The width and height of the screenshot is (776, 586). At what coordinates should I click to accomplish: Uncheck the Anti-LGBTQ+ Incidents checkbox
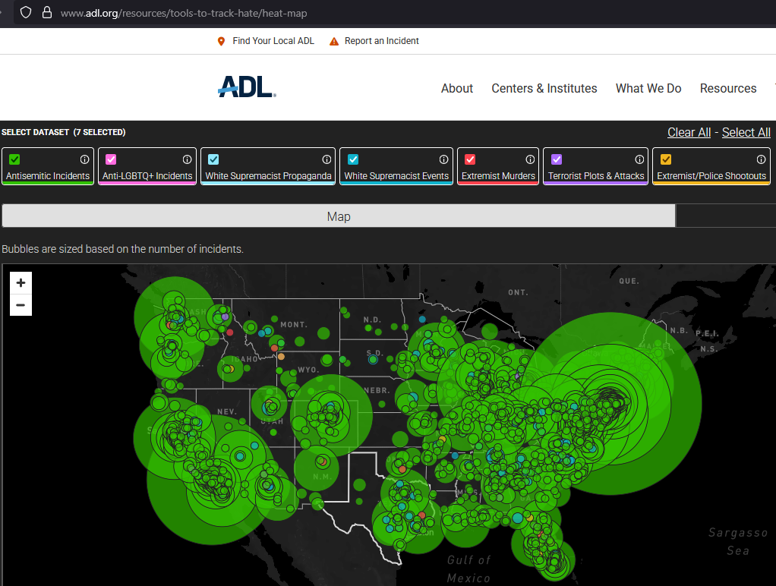click(x=111, y=159)
